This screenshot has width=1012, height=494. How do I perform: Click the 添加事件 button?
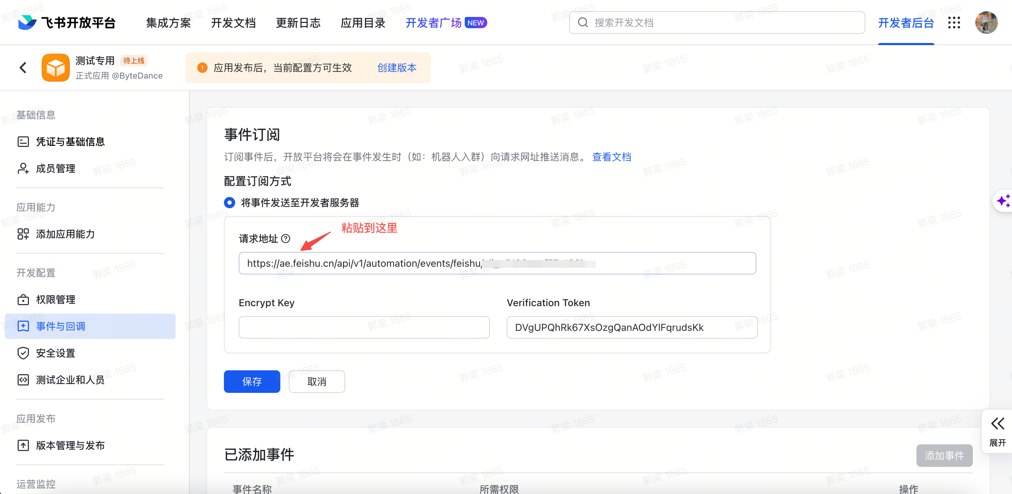(x=944, y=456)
